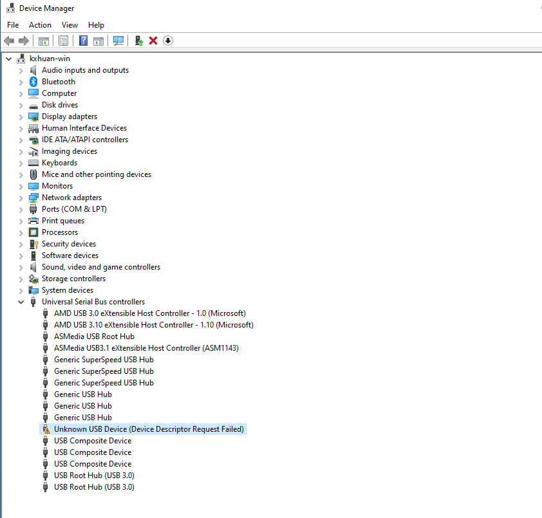Click the Disk drives icon
The image size is (542, 518).
tap(33, 106)
